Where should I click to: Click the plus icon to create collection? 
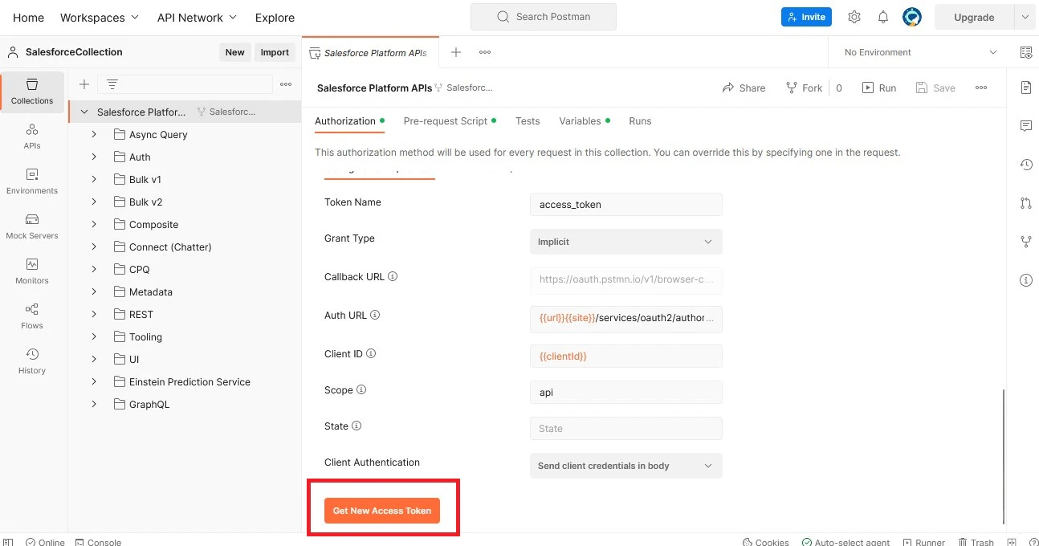click(84, 84)
